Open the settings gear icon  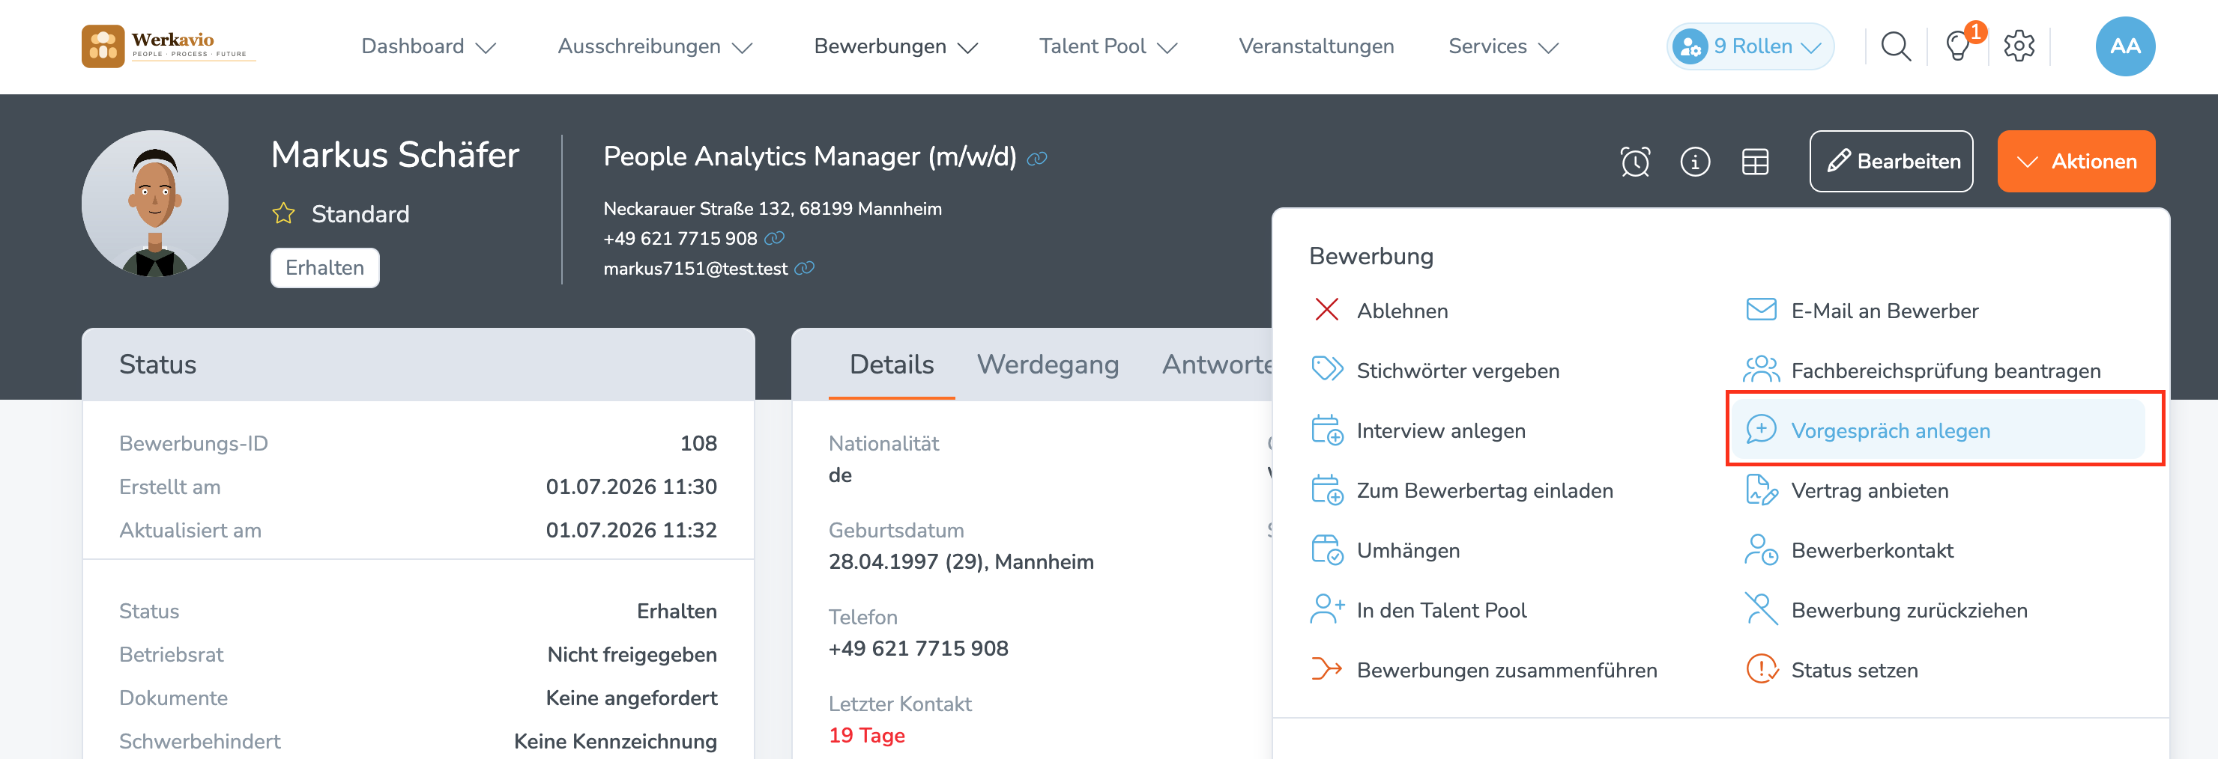pos(2018,46)
